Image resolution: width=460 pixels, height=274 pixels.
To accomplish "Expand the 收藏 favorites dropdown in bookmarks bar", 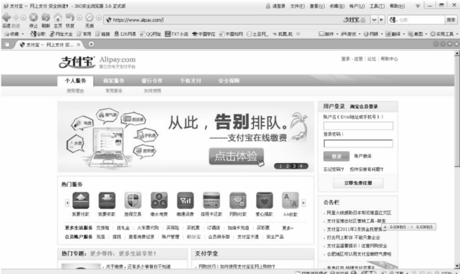I will pos(23,34).
